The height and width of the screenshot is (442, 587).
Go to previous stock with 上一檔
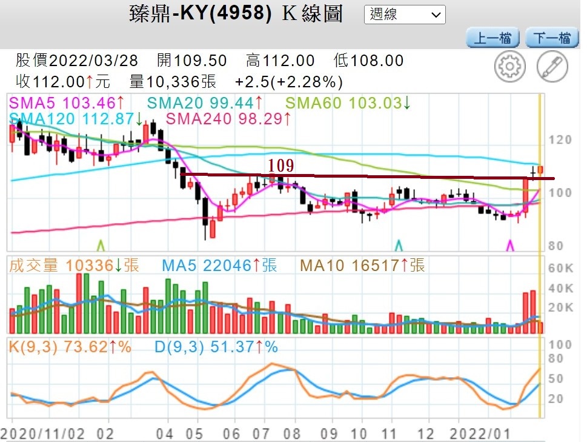(492, 38)
